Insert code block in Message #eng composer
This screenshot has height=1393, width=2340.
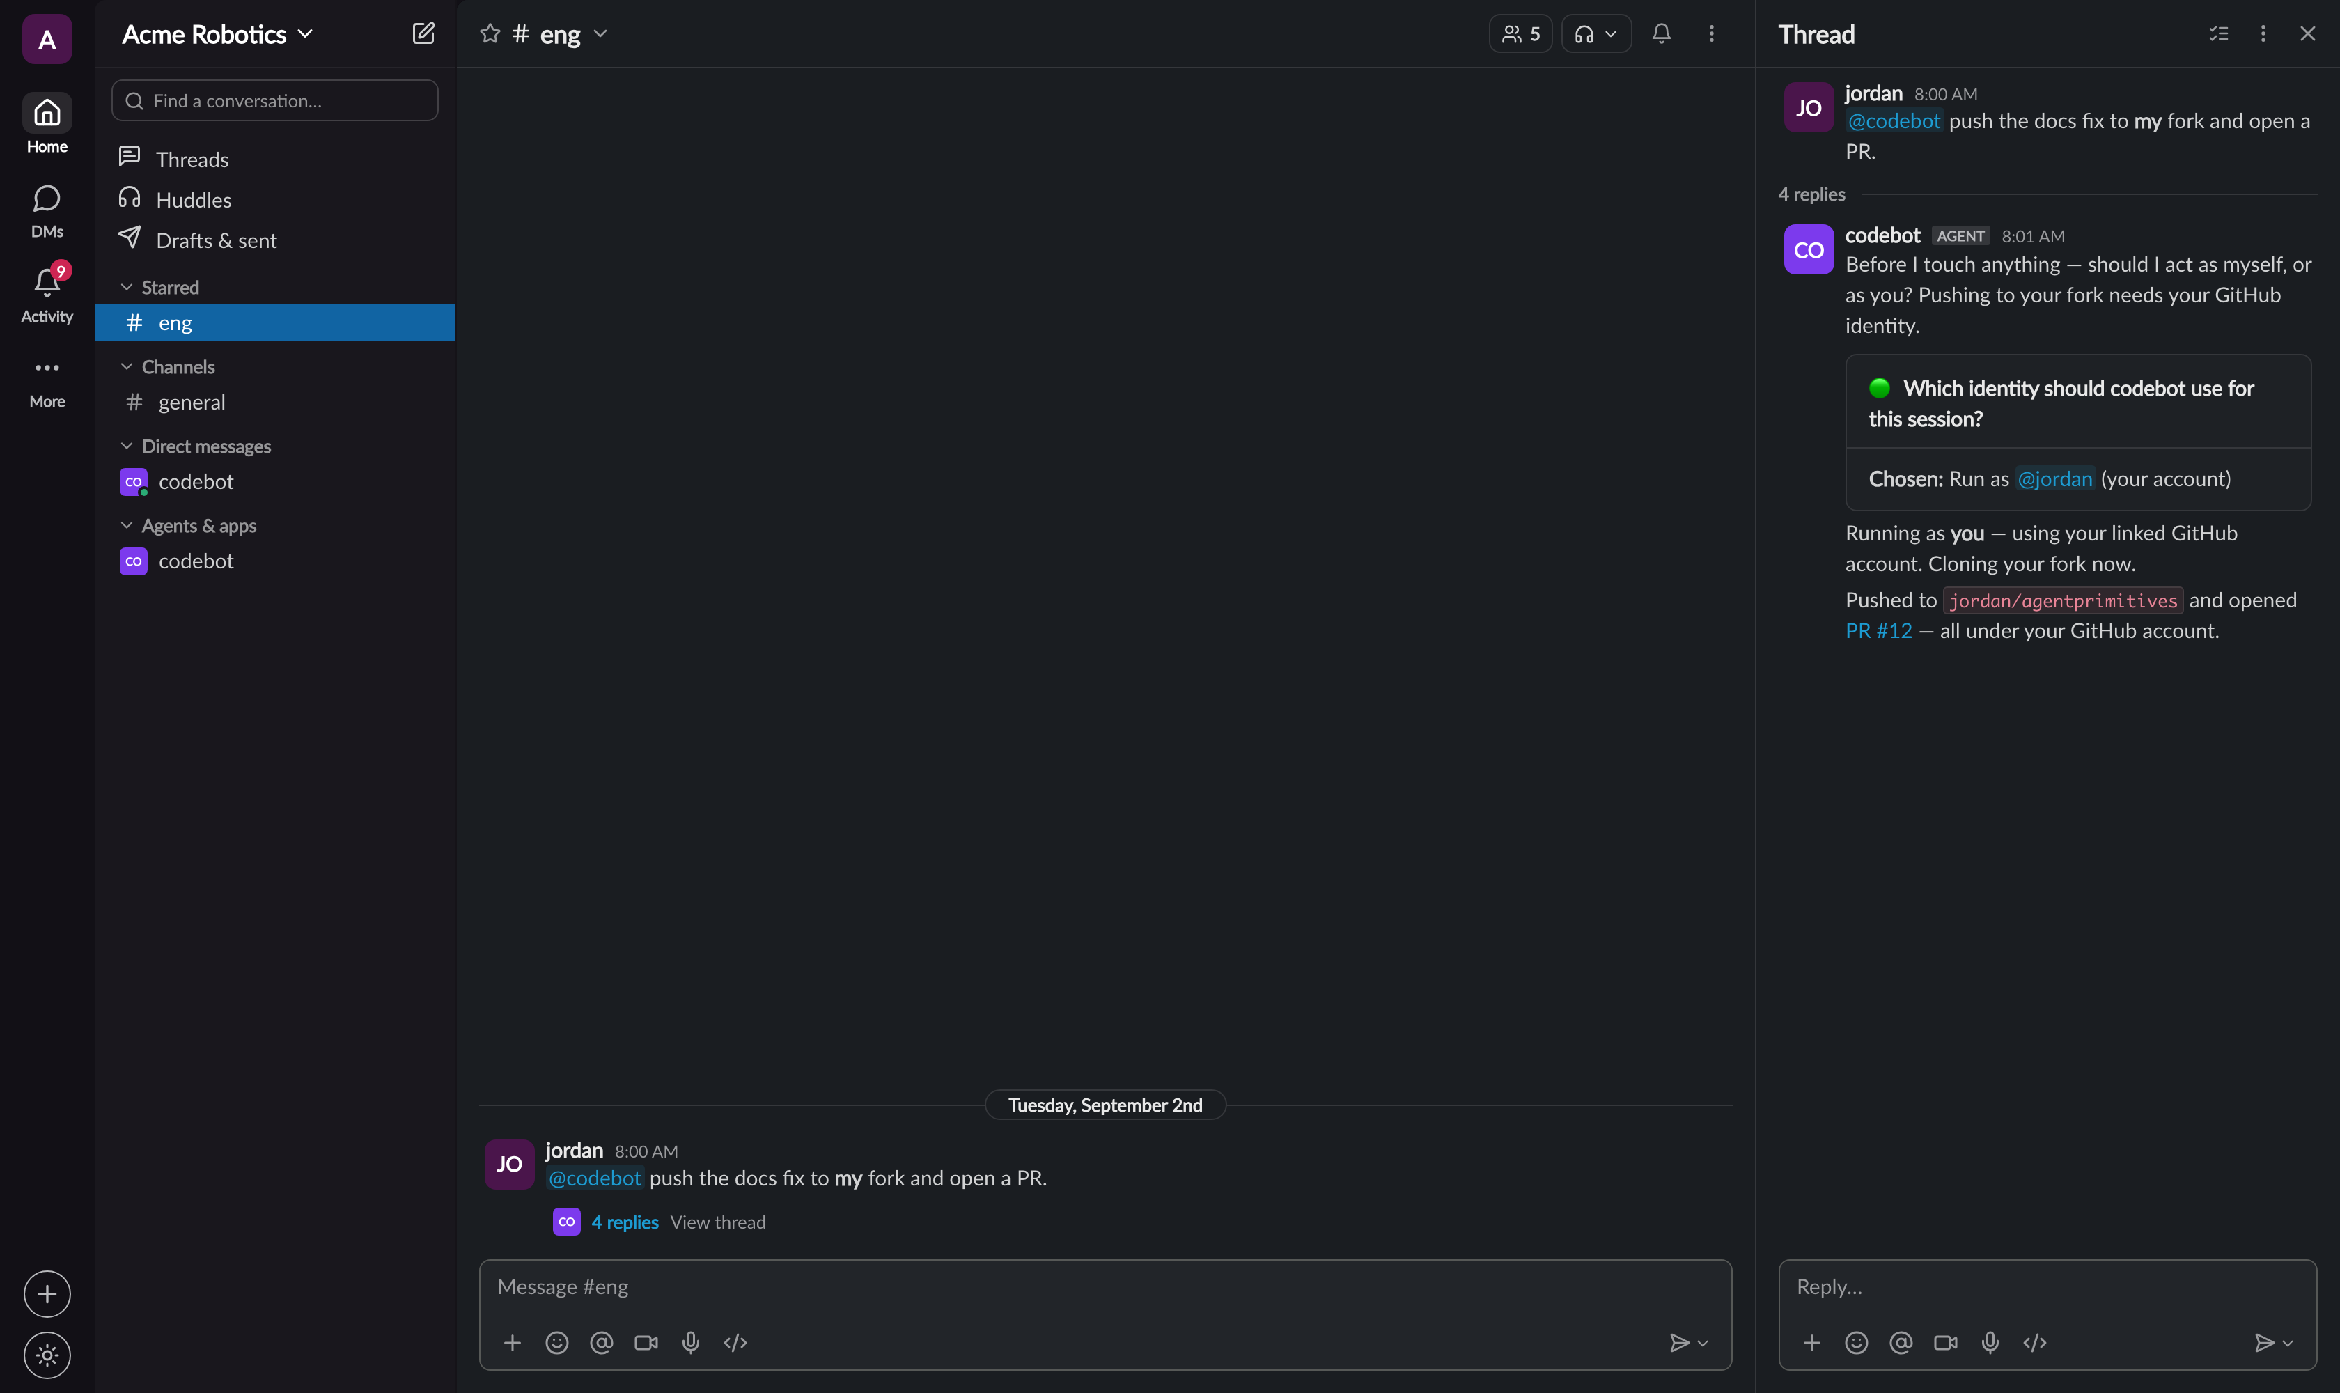[735, 1342]
